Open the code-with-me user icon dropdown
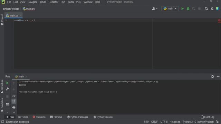 [155, 9]
